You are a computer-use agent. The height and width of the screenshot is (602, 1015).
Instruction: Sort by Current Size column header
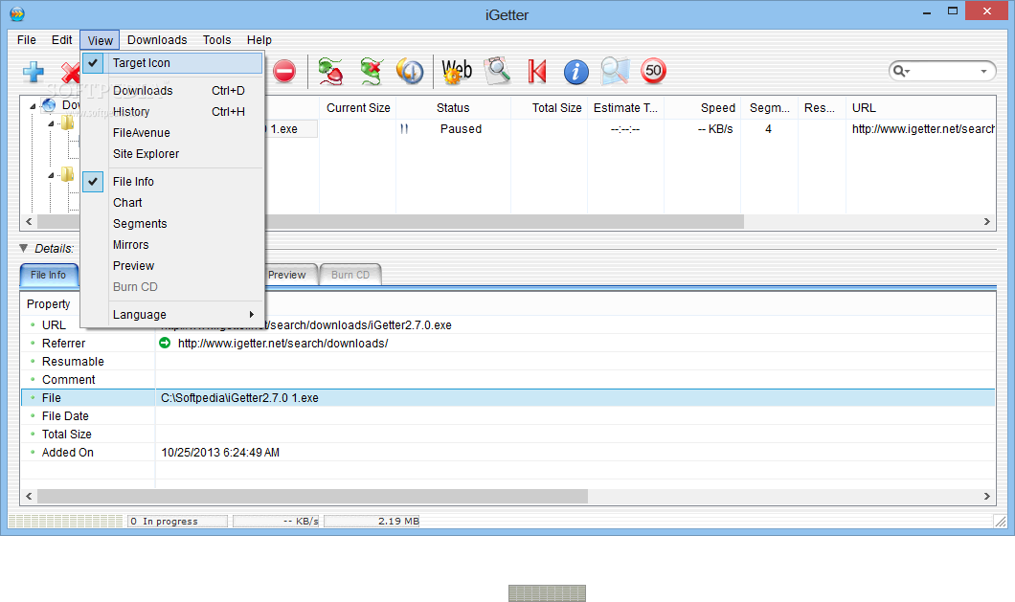coord(357,108)
